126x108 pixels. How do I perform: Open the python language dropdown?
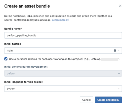point(63,89)
